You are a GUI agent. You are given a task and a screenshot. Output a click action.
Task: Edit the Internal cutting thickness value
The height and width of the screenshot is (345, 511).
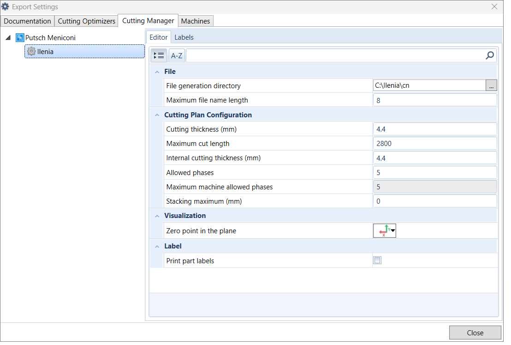pos(435,158)
